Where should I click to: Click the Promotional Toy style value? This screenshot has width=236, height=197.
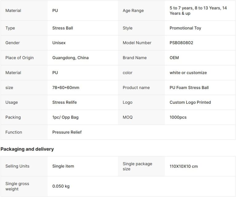coord(185,28)
